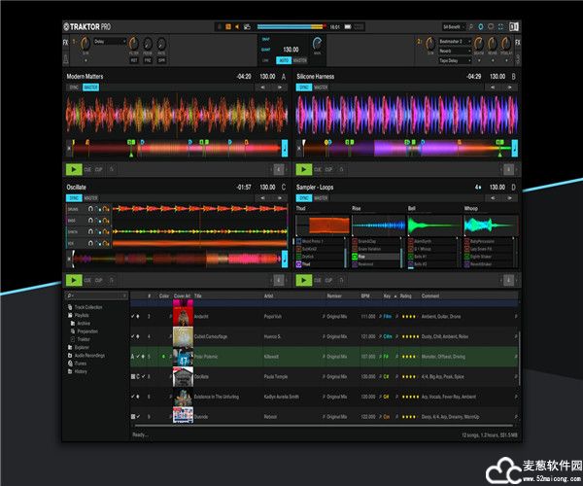This screenshot has height=486, width=583.
Task: Click the cover art thumbnail for Peter Polemic
Action: [183, 356]
